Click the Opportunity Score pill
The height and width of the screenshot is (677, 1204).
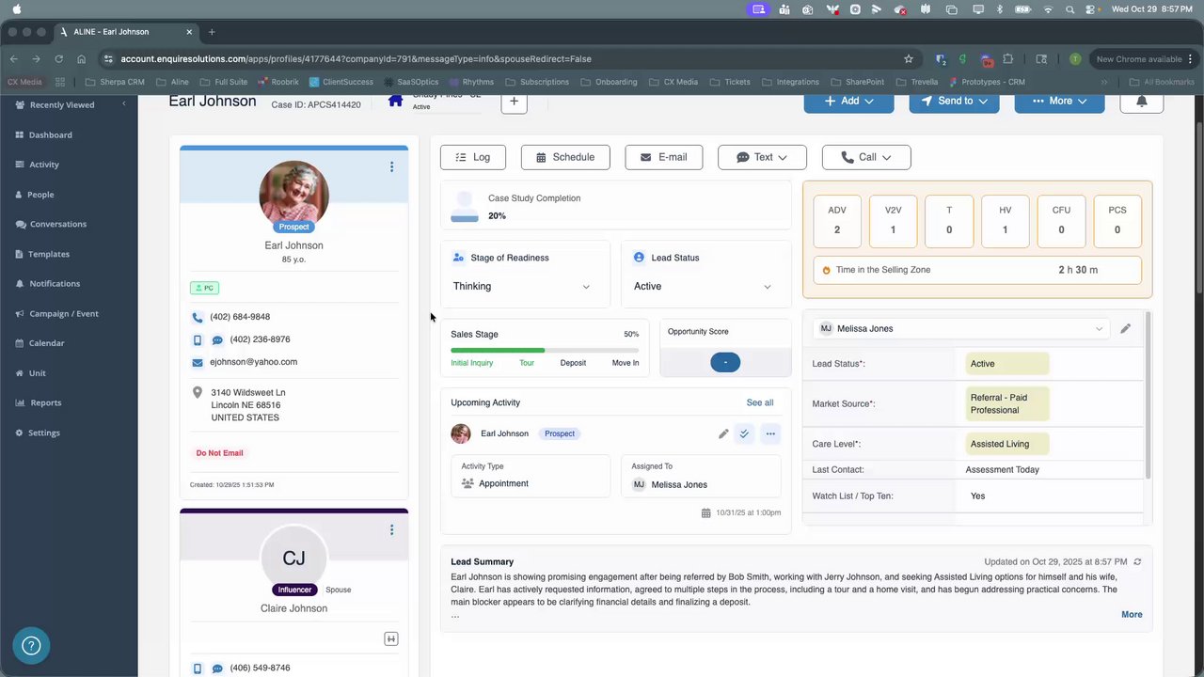(x=725, y=362)
